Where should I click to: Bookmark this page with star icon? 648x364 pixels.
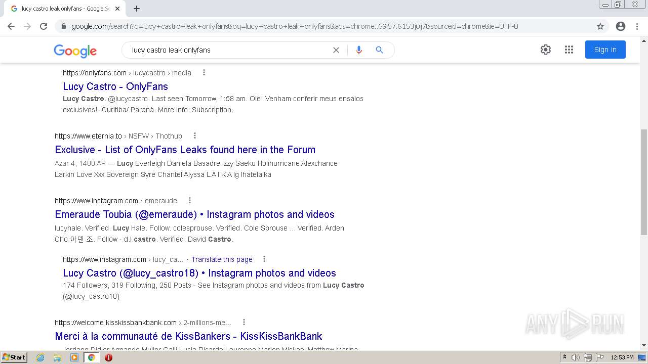tap(600, 26)
